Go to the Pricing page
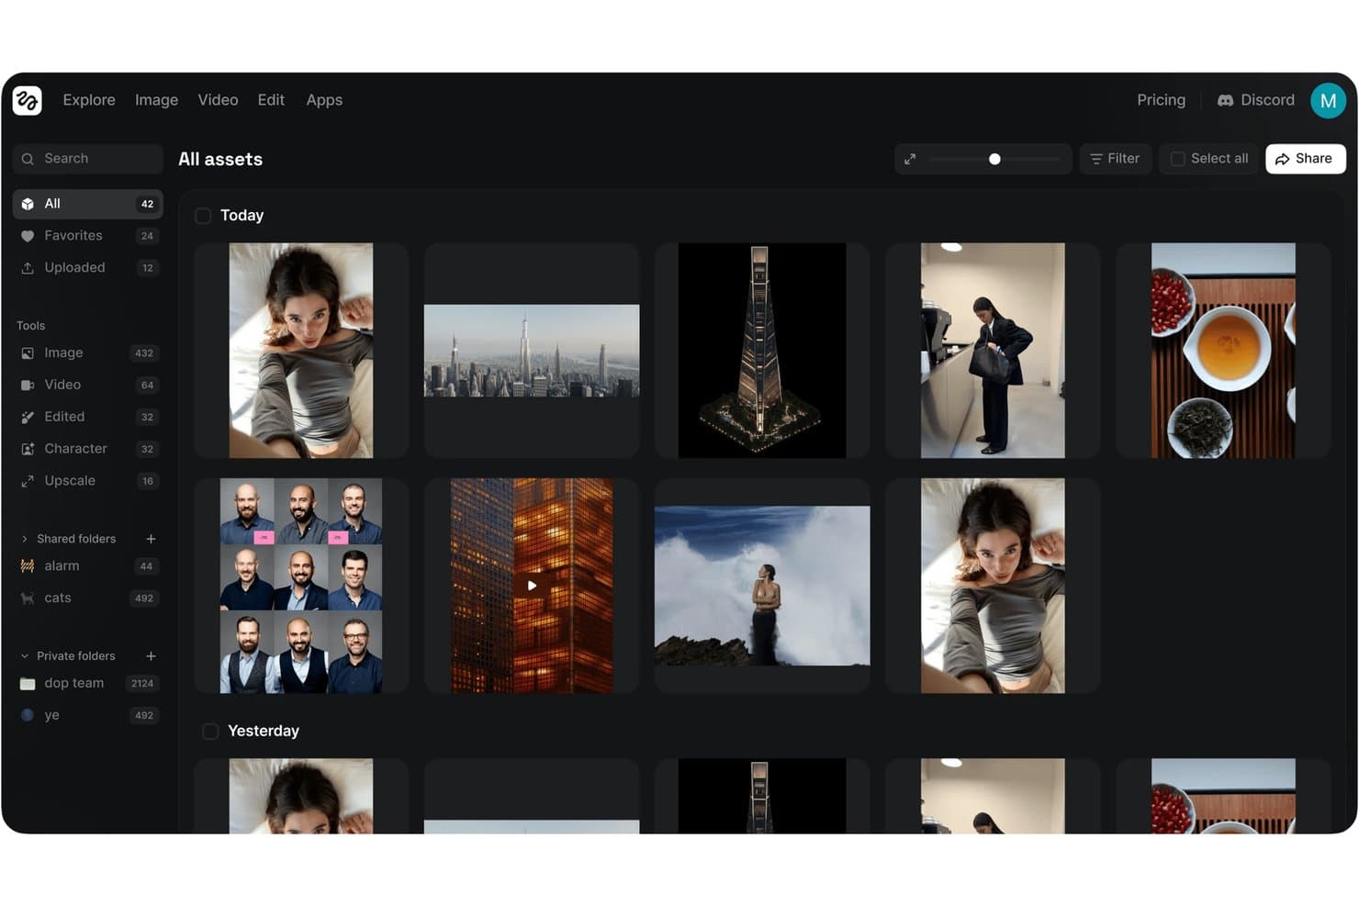The width and height of the screenshot is (1359, 906). pyautogui.click(x=1161, y=100)
